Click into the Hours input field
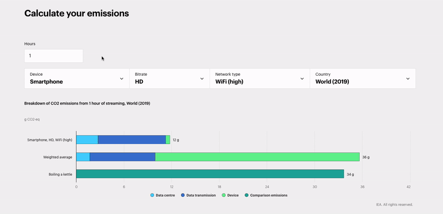Screen dimensions: 443x214 pos(54,56)
